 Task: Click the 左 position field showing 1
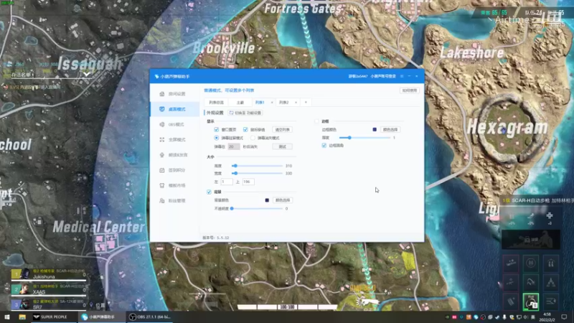226,182
